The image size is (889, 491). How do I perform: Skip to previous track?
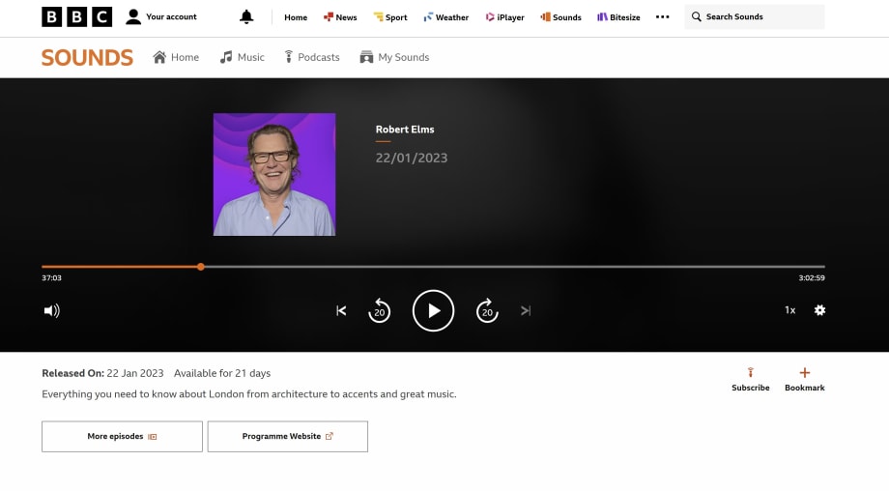341,310
